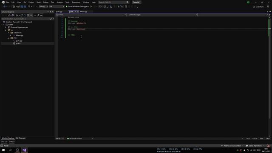
Task: Click the Solution Explorer Refresh icon
Action: click(25, 15)
